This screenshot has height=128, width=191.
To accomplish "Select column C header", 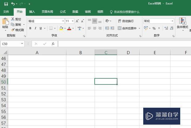I will 106,52.
